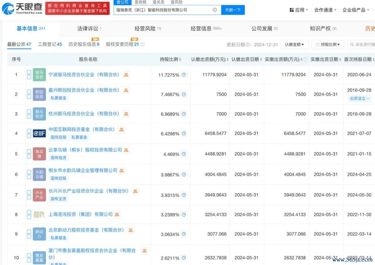The image size is (375, 265).
Task: View equity structure icon for 中国互联网投资基金
Action: pos(122,130)
